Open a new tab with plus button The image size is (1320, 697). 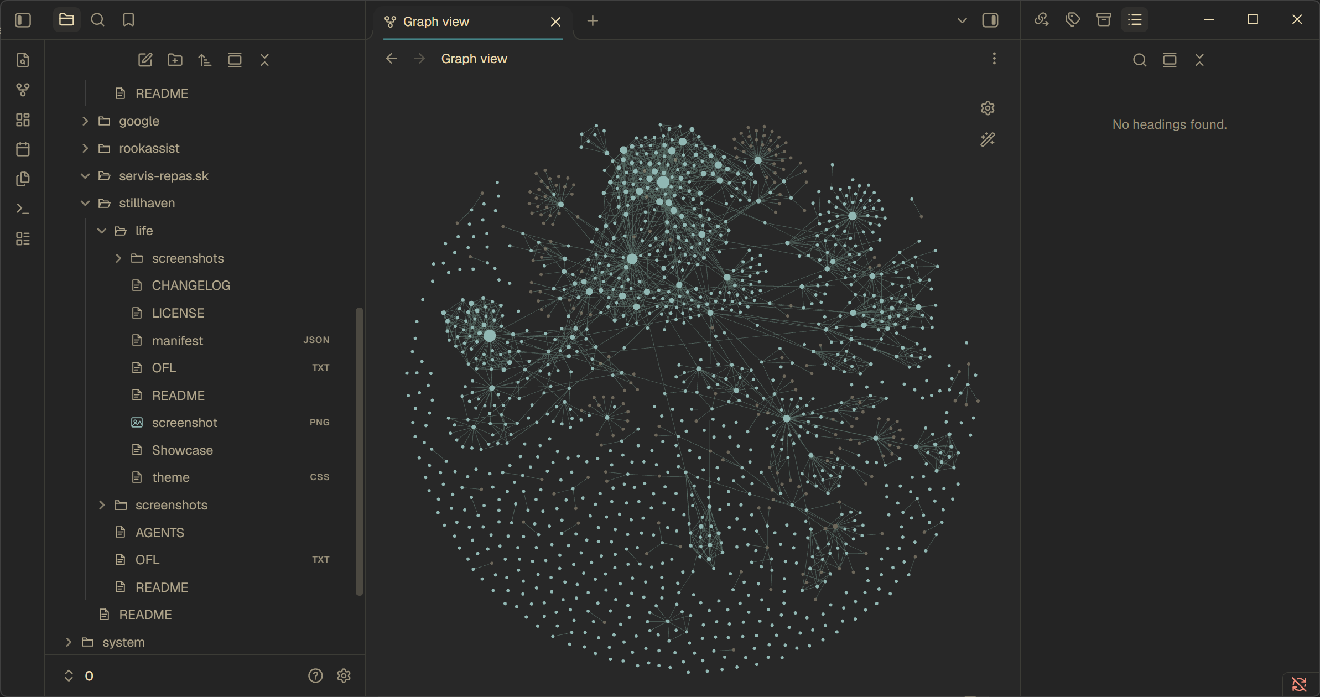[x=593, y=20]
